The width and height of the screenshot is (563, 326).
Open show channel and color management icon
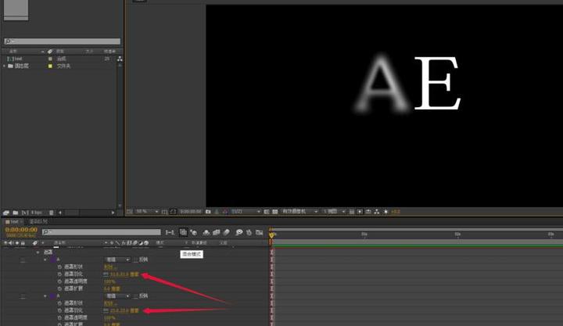pos(224,212)
